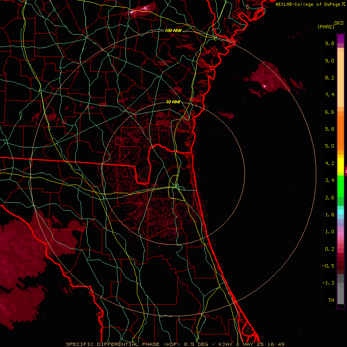Click the "0.5 DEG" elevation angle text
Viewport: 347px width, 347px height.
pyautogui.click(x=197, y=344)
